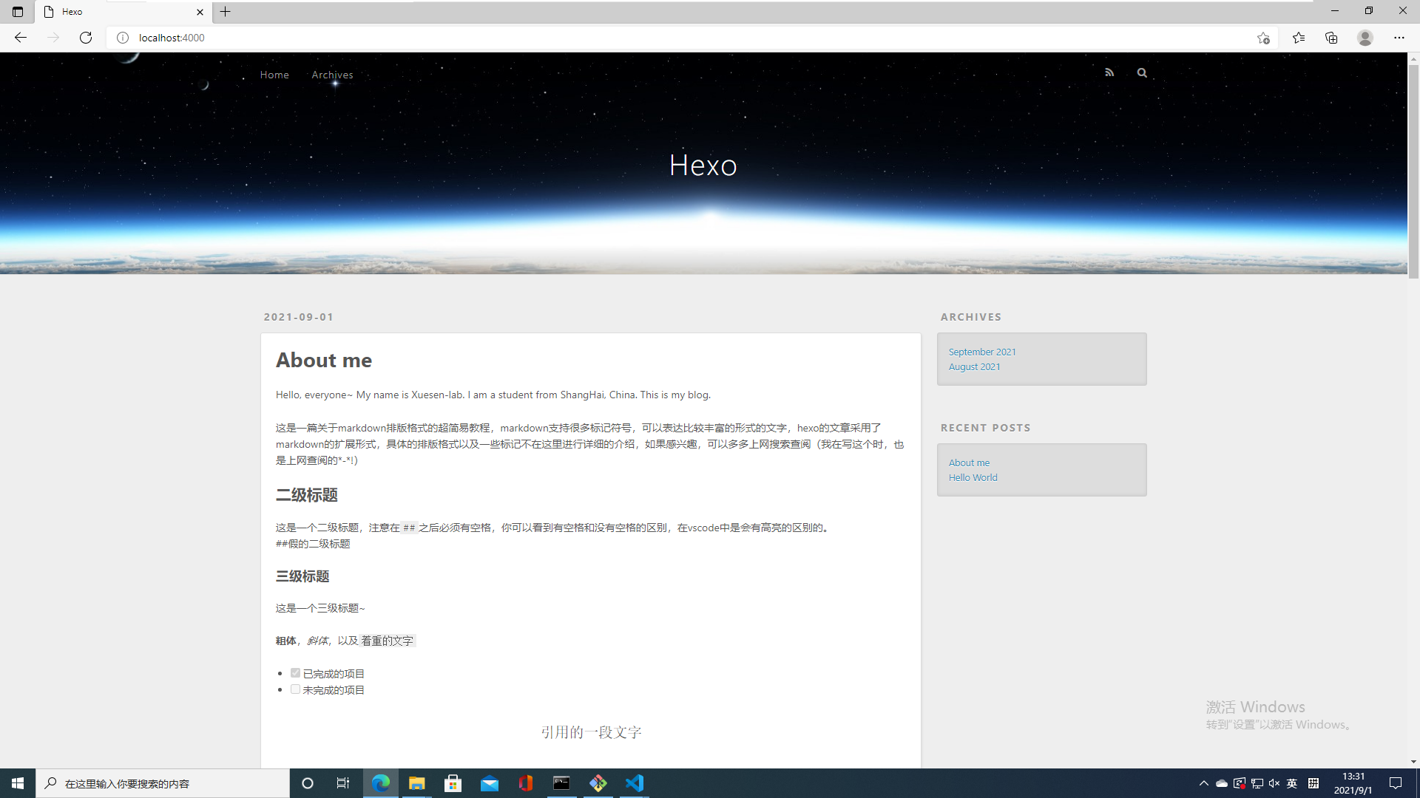Close the Hexo tab
The width and height of the screenshot is (1420, 798).
200,12
